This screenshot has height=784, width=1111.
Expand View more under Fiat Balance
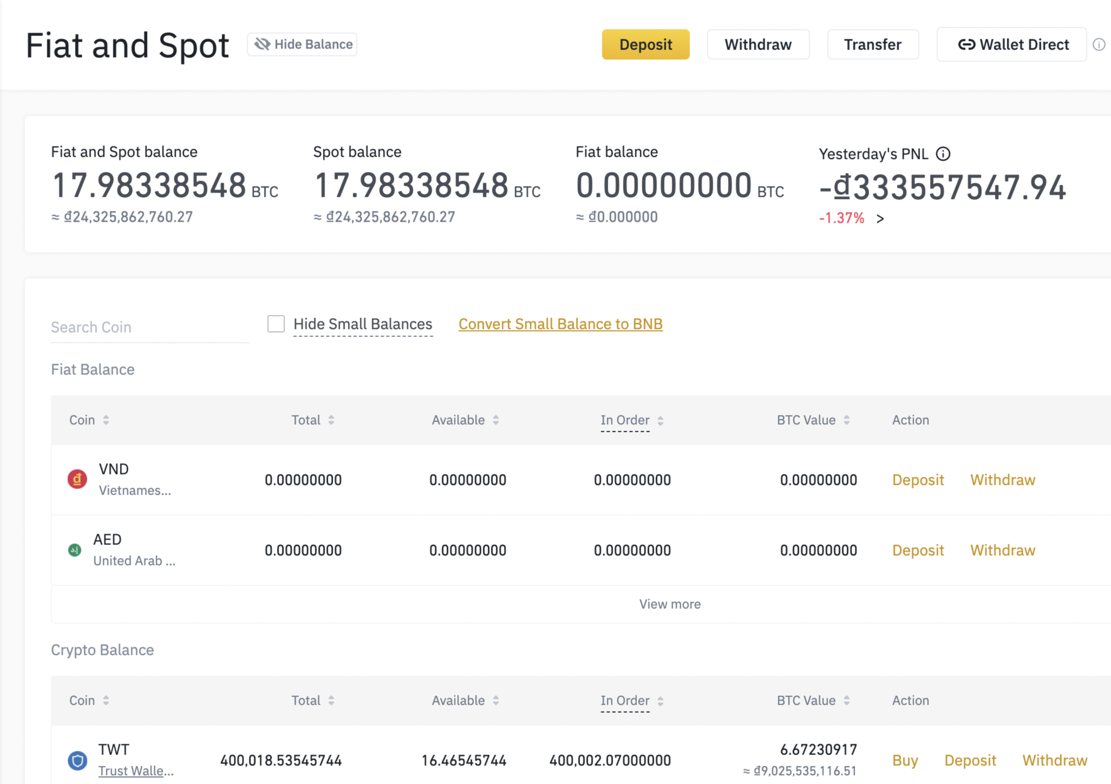pos(670,604)
